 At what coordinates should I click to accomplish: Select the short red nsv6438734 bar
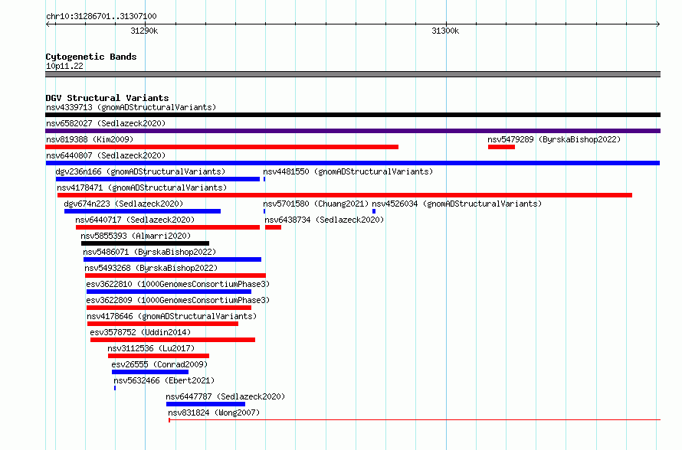[273, 227]
